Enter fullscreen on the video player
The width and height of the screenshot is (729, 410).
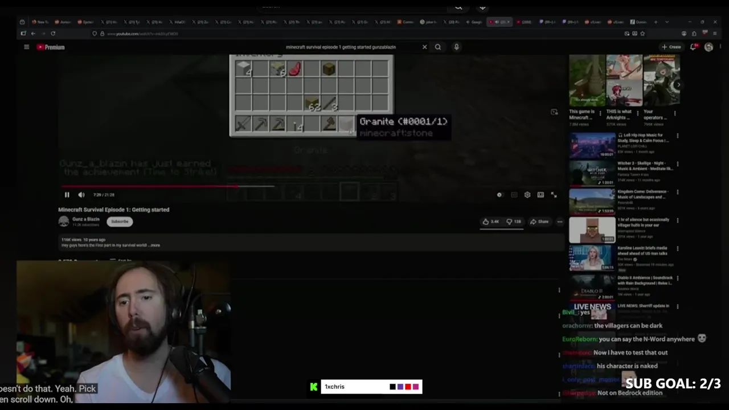tap(554, 195)
